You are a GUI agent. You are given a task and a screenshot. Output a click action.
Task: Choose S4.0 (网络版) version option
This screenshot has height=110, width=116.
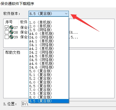coord(49,37)
